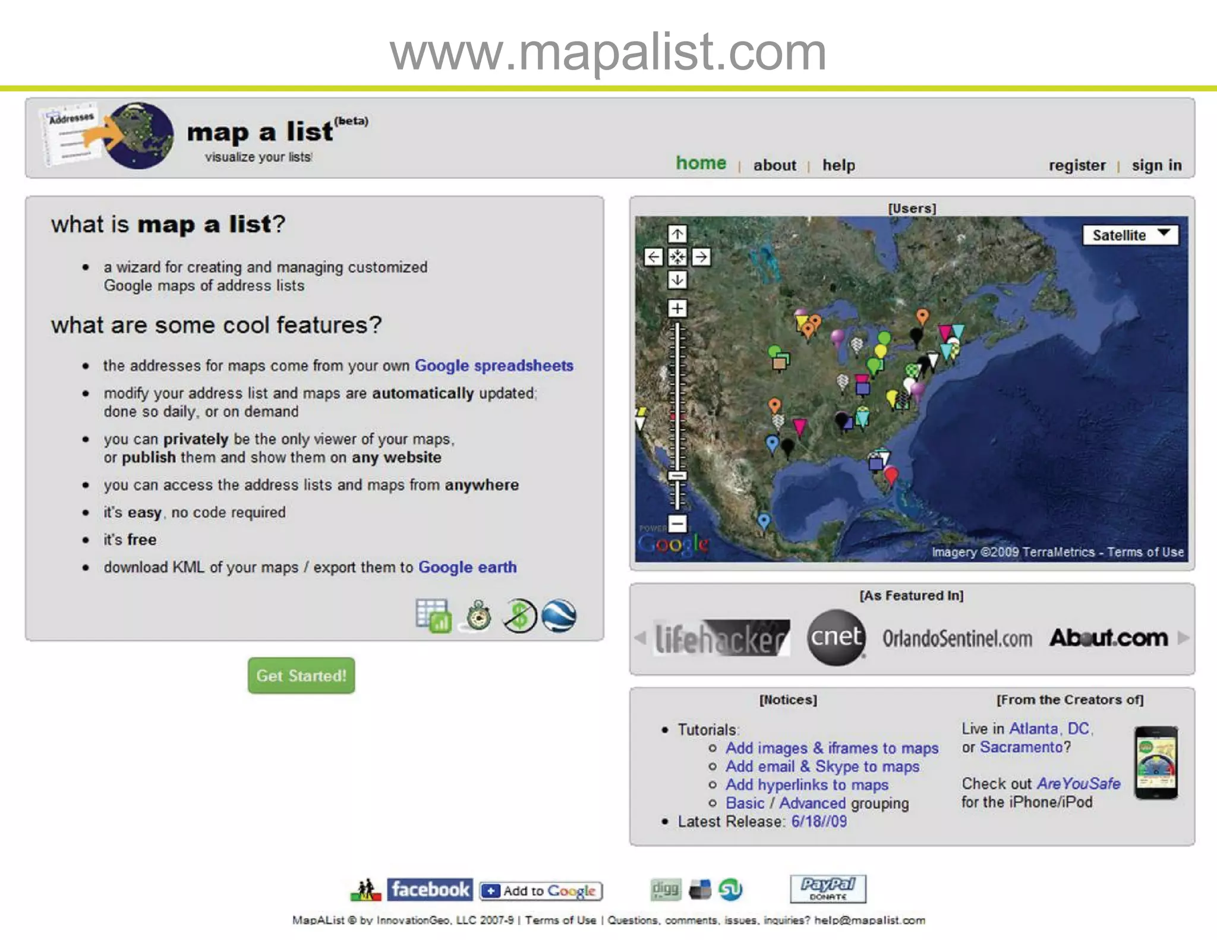Share via the StumbleUpon icon
Image resolution: width=1217 pixels, height=940 pixels.
[730, 889]
